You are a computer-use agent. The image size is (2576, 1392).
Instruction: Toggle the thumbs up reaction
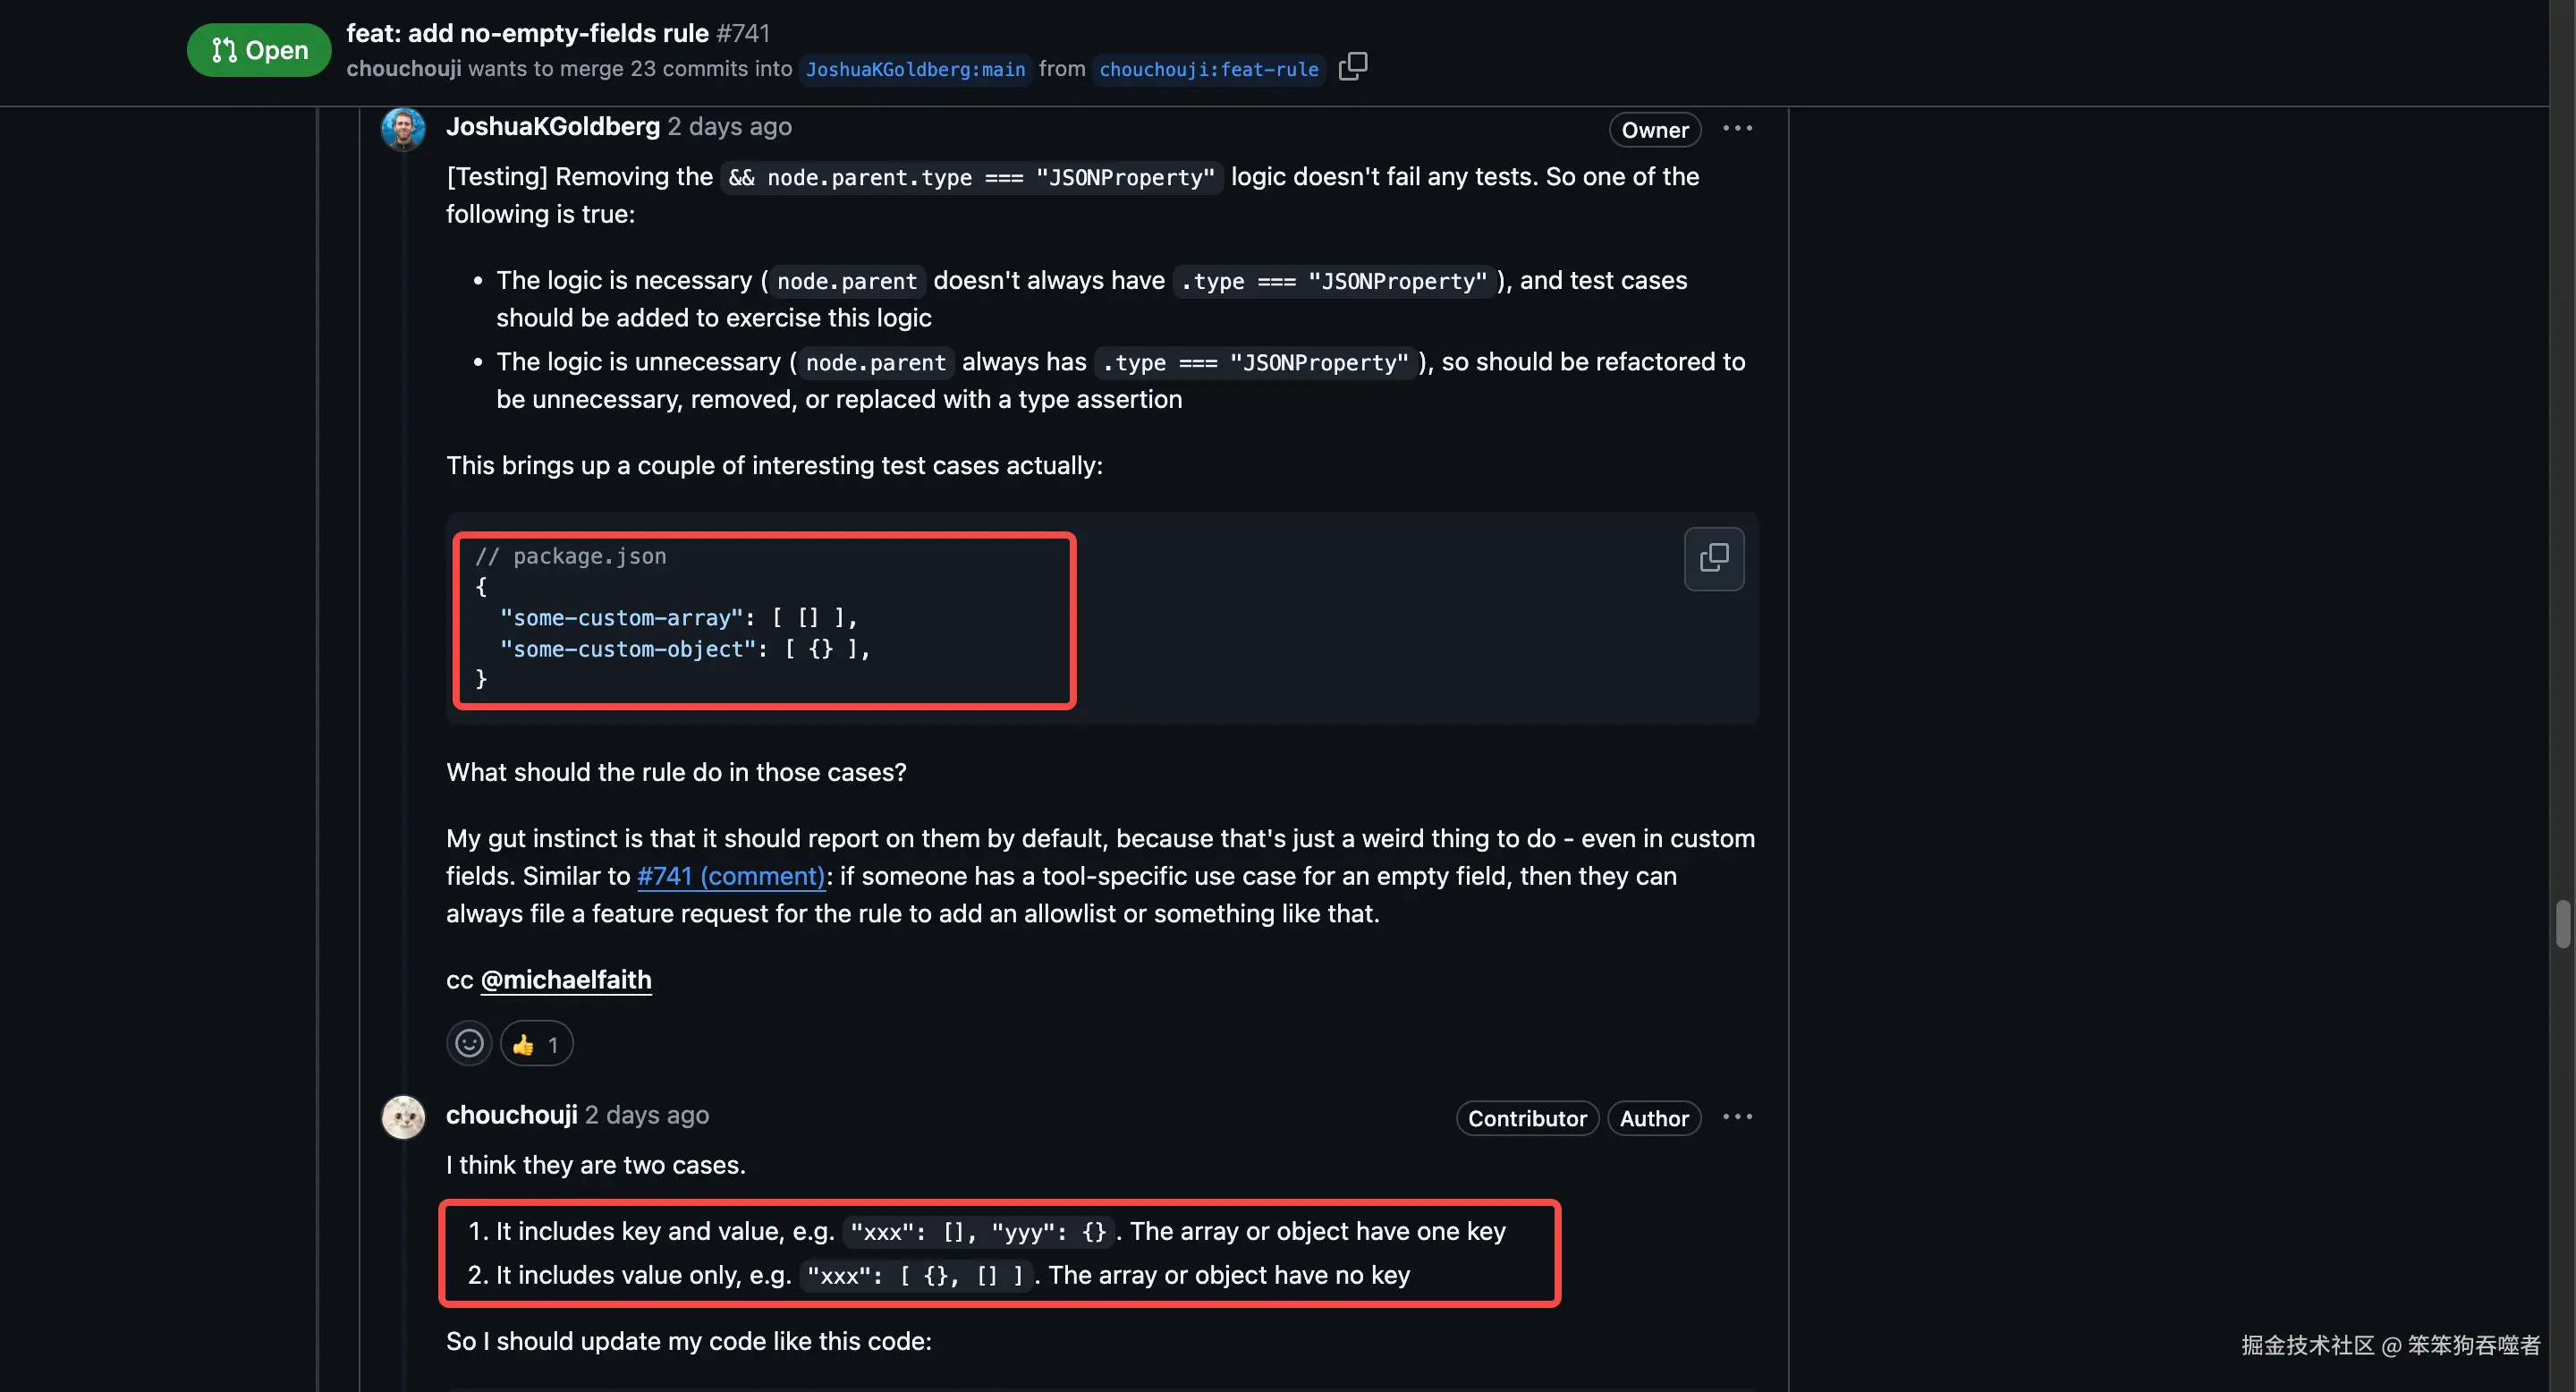tap(536, 1044)
